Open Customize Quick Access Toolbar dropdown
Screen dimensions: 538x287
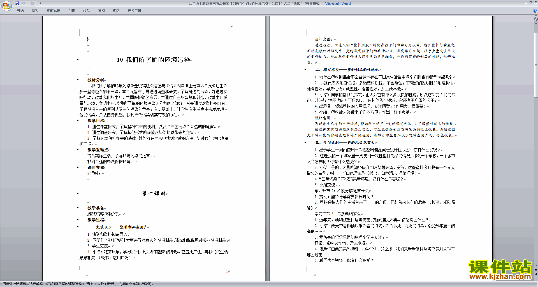(x=40, y=3)
